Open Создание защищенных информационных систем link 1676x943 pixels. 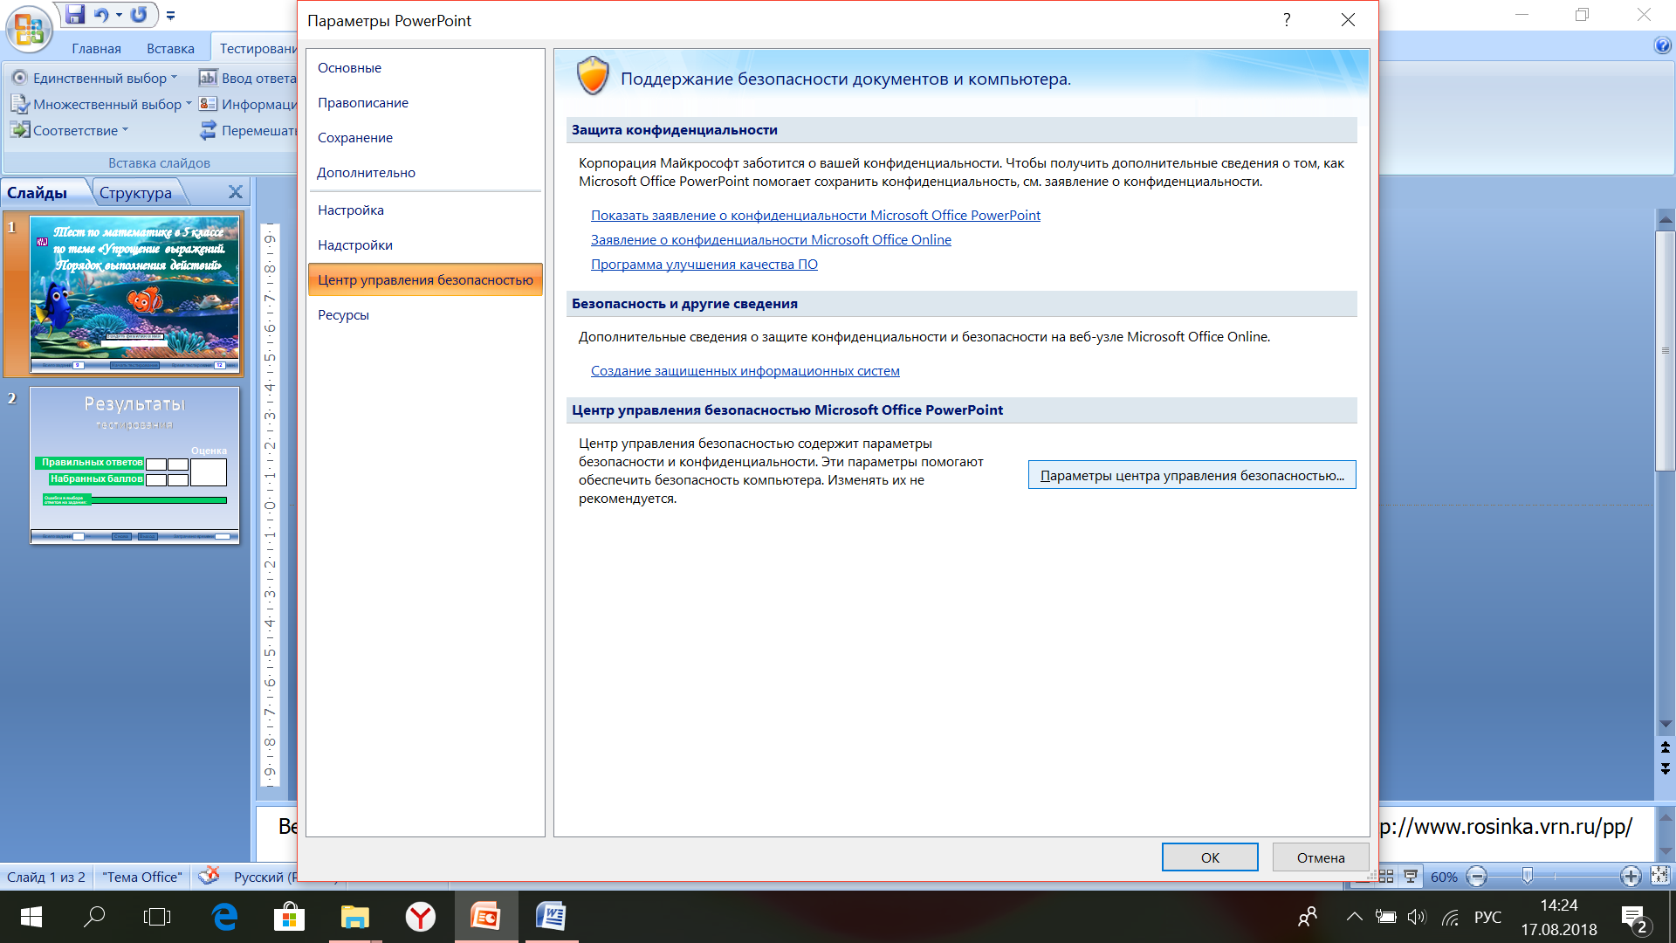tap(745, 371)
